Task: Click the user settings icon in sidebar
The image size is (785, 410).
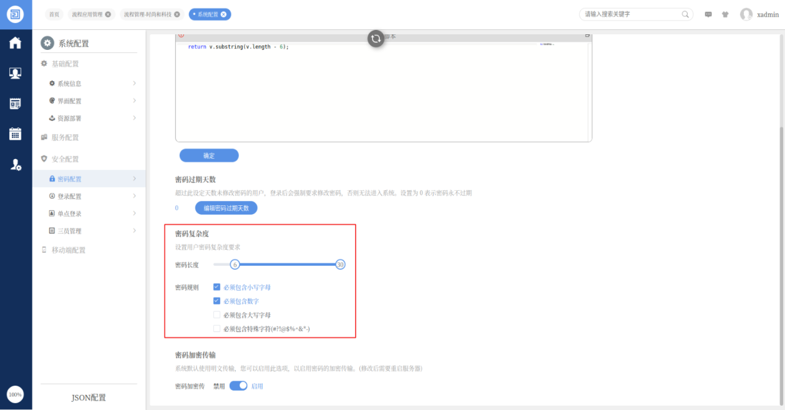Action: tap(16, 165)
